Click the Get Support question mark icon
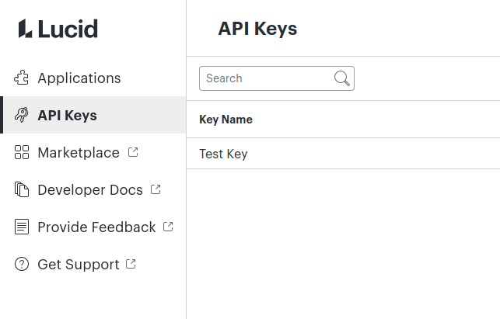 pos(21,264)
